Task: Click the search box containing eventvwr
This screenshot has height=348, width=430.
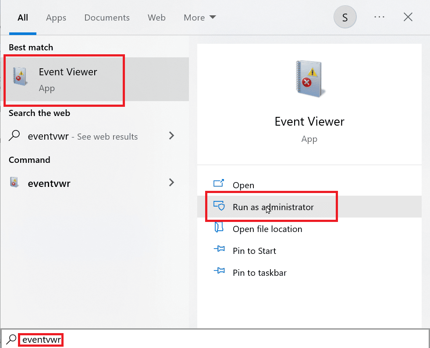Action: click(x=215, y=339)
